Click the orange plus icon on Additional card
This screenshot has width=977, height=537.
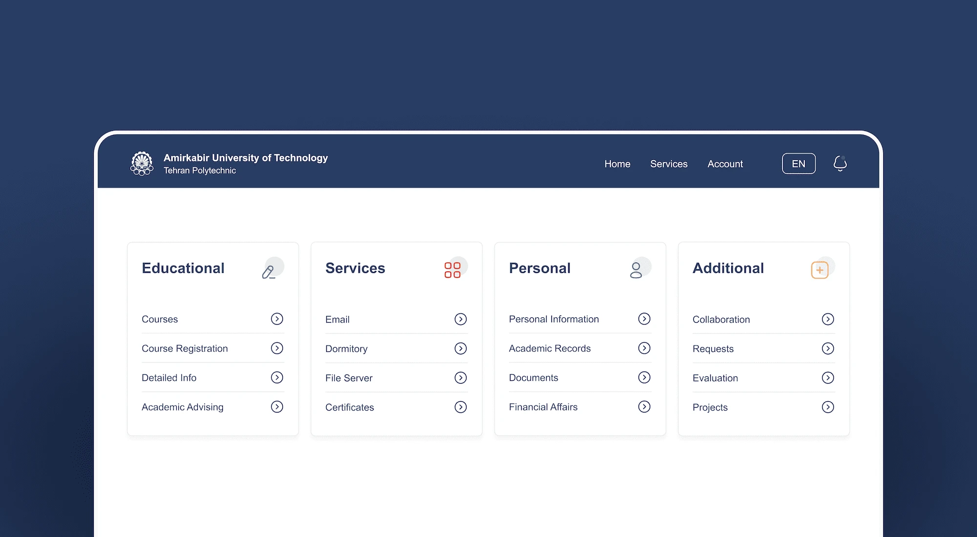[820, 270]
